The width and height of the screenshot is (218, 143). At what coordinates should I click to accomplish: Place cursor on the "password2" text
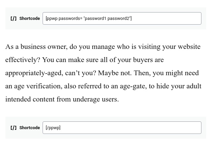pyautogui.click(x=119, y=19)
